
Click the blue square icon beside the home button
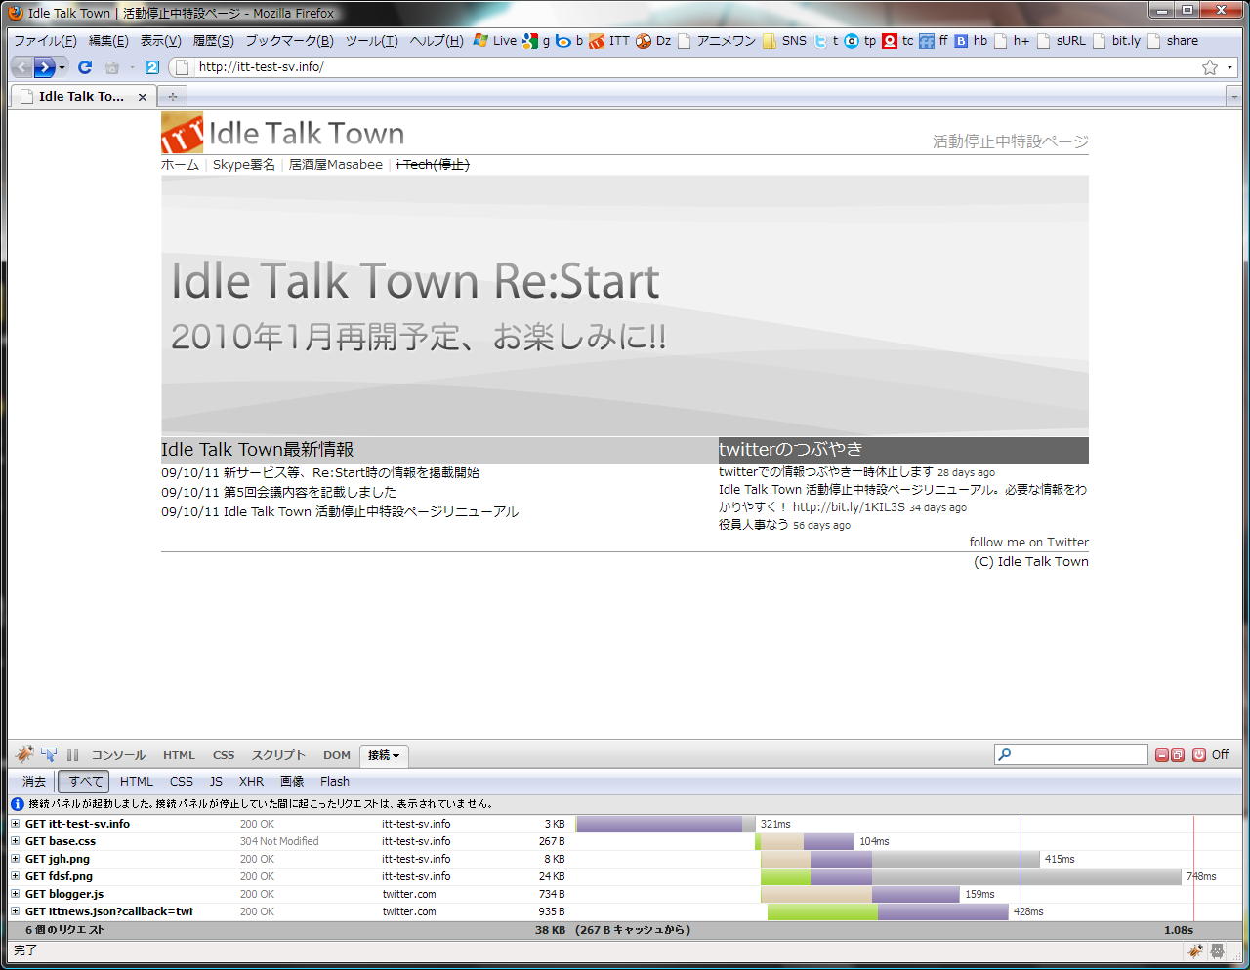(x=152, y=67)
